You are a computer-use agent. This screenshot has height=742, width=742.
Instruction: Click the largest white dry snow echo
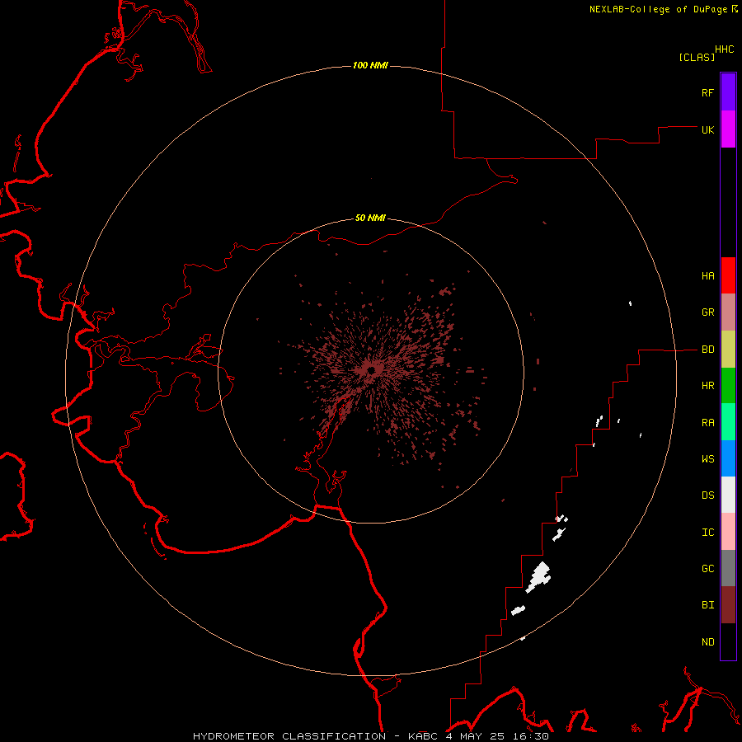click(538, 577)
